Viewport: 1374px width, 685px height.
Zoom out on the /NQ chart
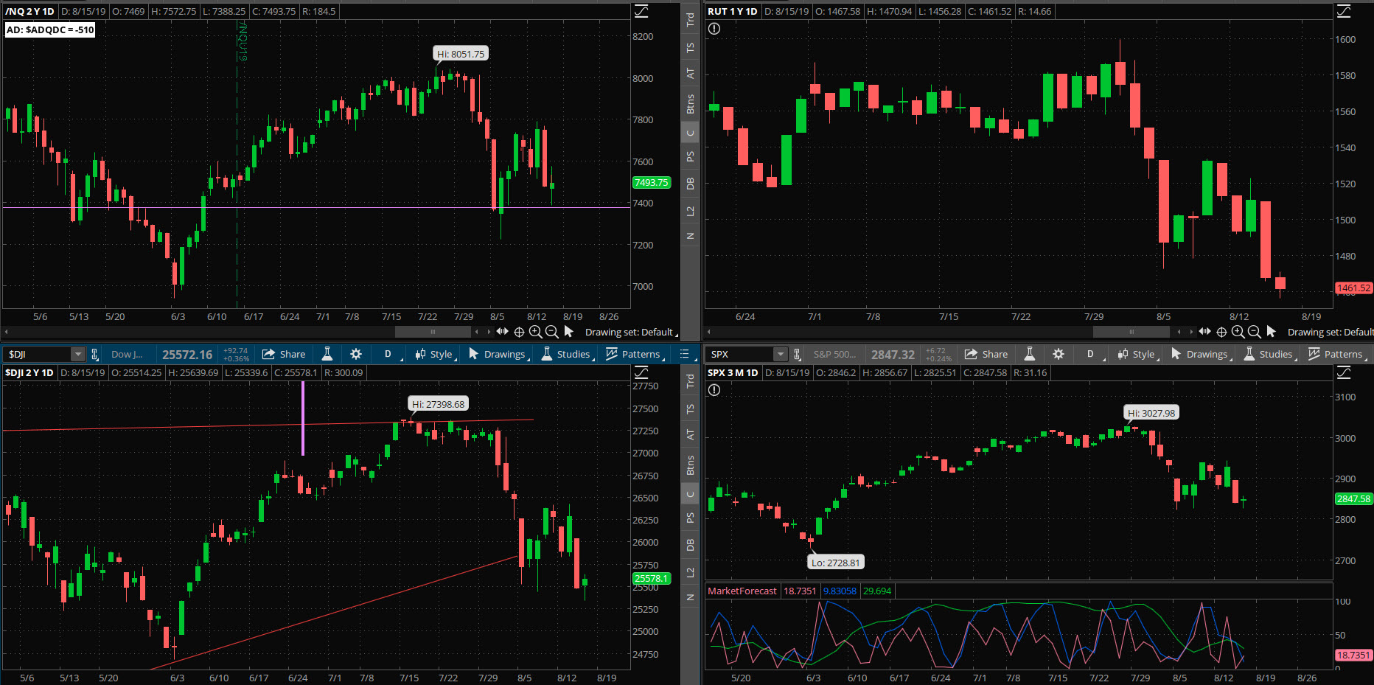coord(551,332)
